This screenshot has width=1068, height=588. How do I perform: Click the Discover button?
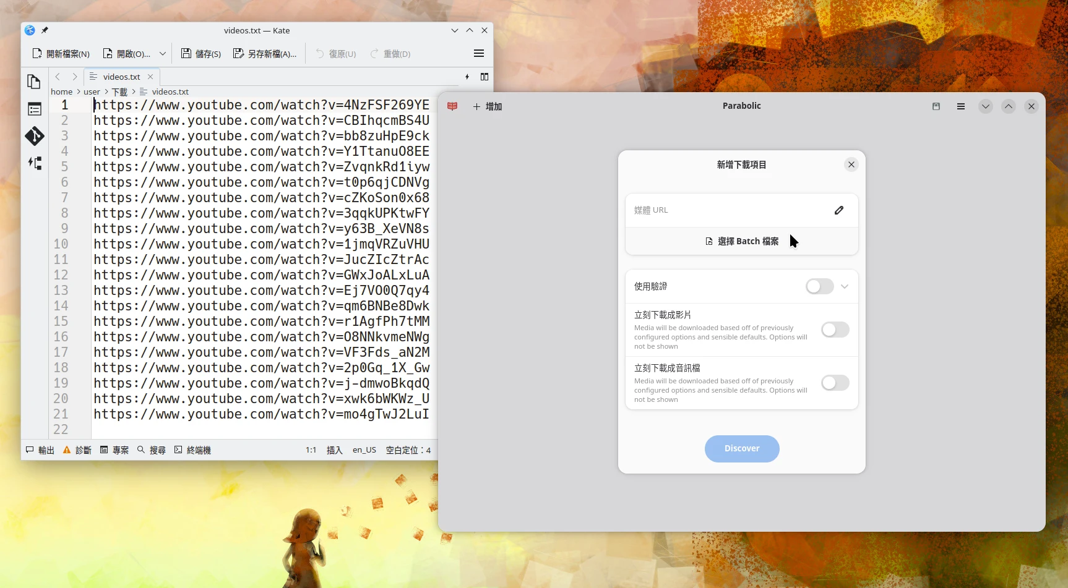742,448
